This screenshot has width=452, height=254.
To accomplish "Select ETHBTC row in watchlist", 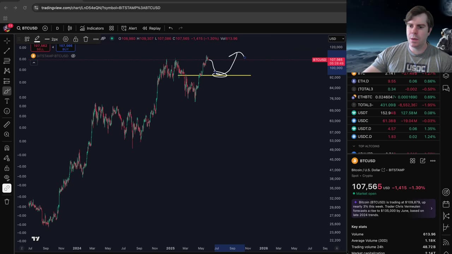I will 393,97.
